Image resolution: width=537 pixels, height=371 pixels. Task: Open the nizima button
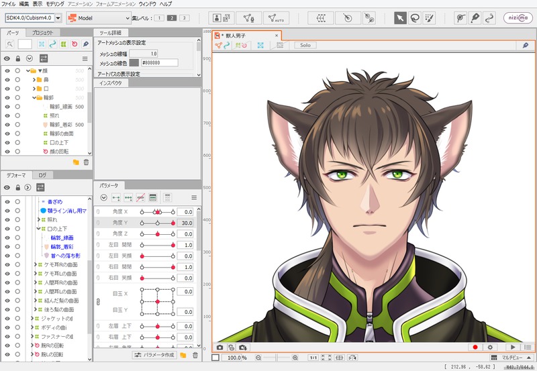point(518,18)
